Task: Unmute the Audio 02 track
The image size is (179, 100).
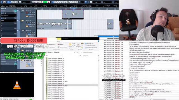Action: pos(22,21)
